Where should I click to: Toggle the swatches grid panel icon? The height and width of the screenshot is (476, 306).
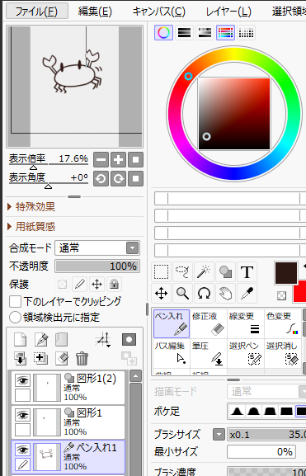[x=246, y=33]
